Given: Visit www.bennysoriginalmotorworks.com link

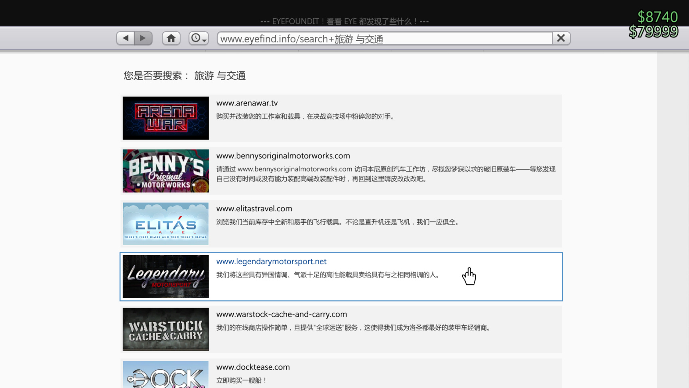Looking at the screenshot, I should click(283, 156).
